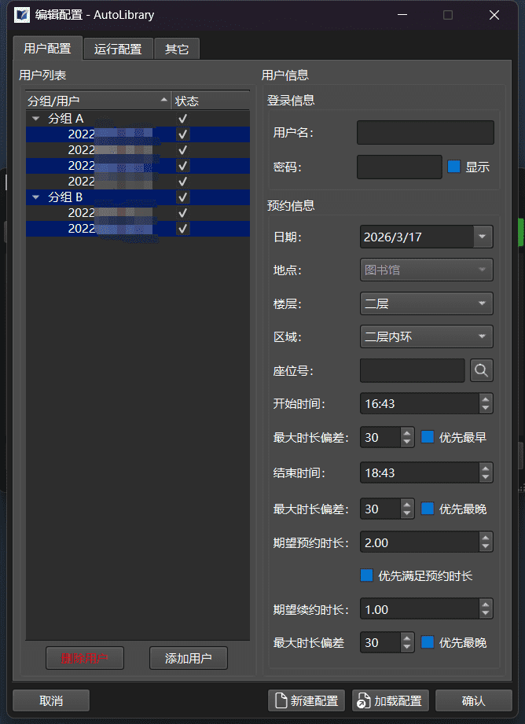This screenshot has width=525, height=724.
Task: Click the 密码 input field
Action: click(x=399, y=167)
